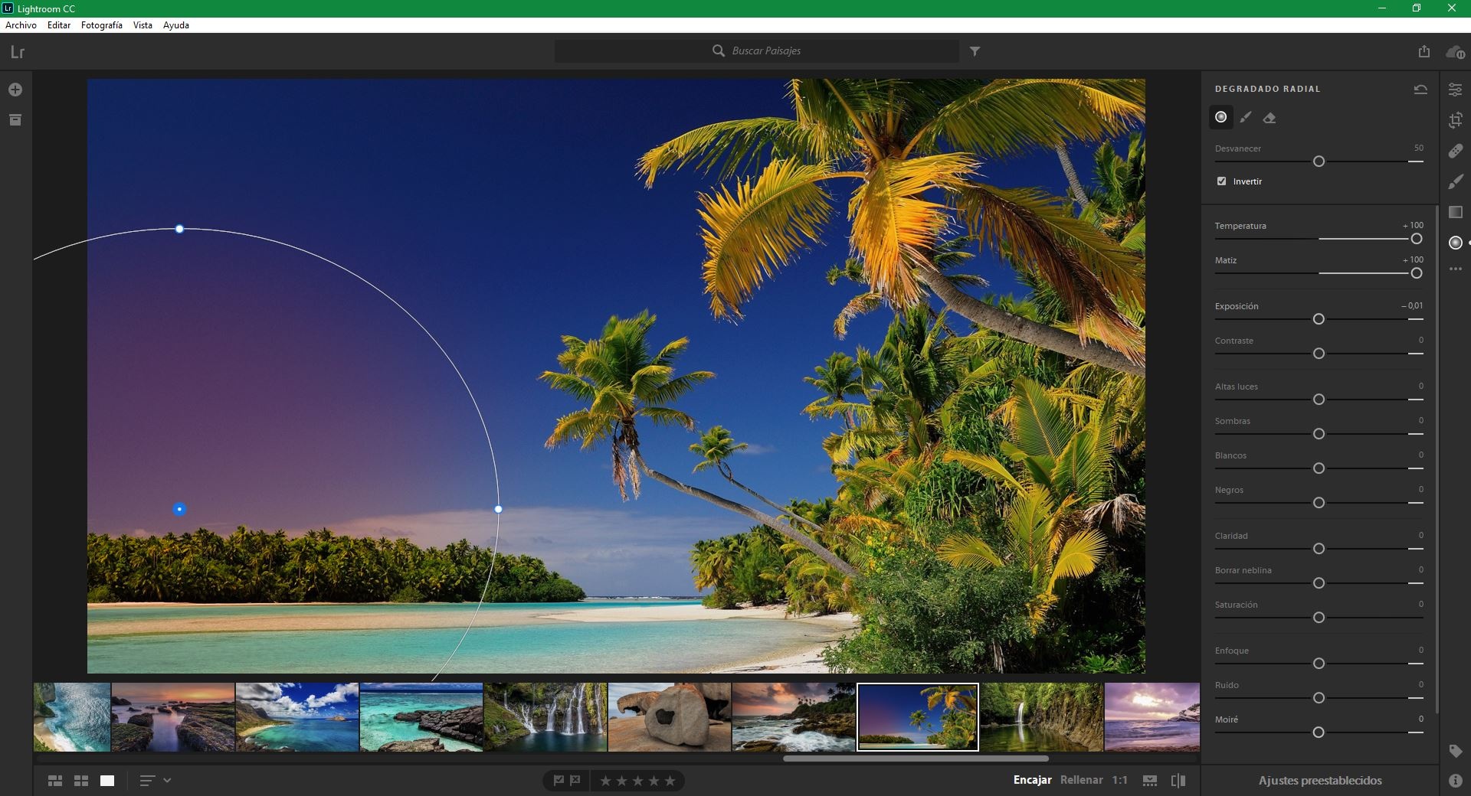Click the Contraste slider handle
Image resolution: width=1471 pixels, height=796 pixels.
click(1319, 354)
